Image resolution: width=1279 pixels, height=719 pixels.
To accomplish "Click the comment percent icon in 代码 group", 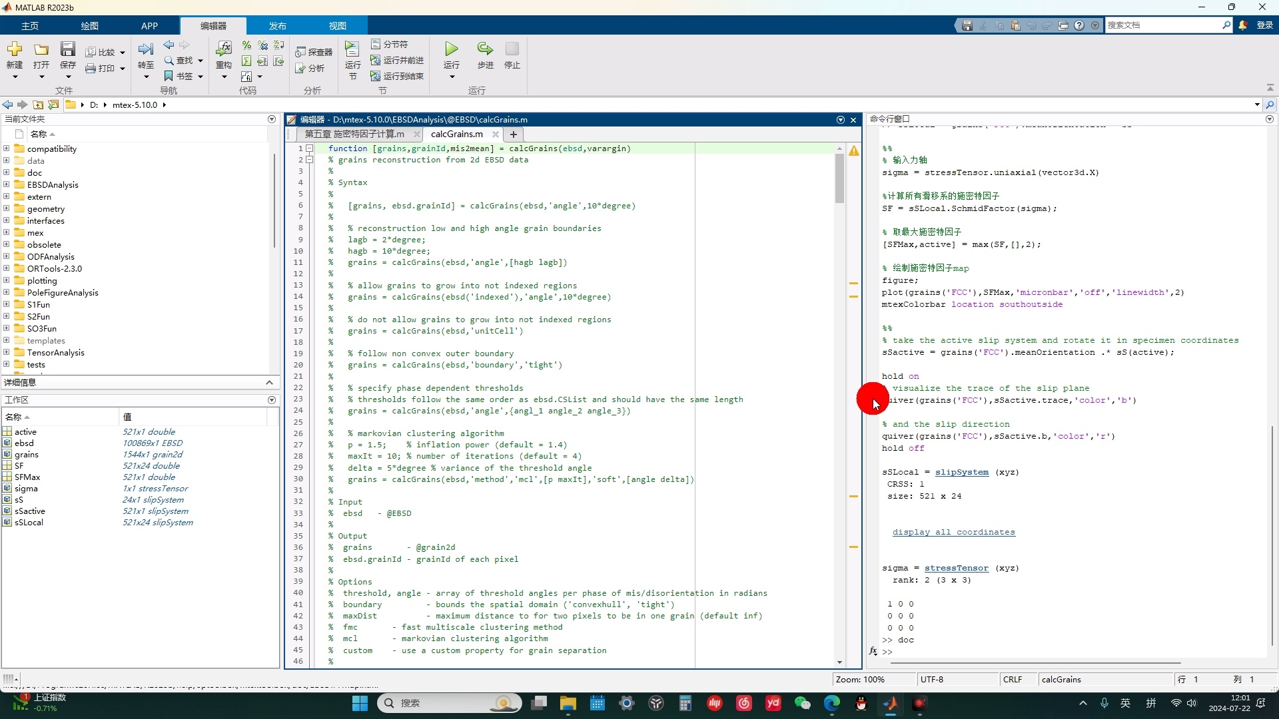I will coord(246,45).
